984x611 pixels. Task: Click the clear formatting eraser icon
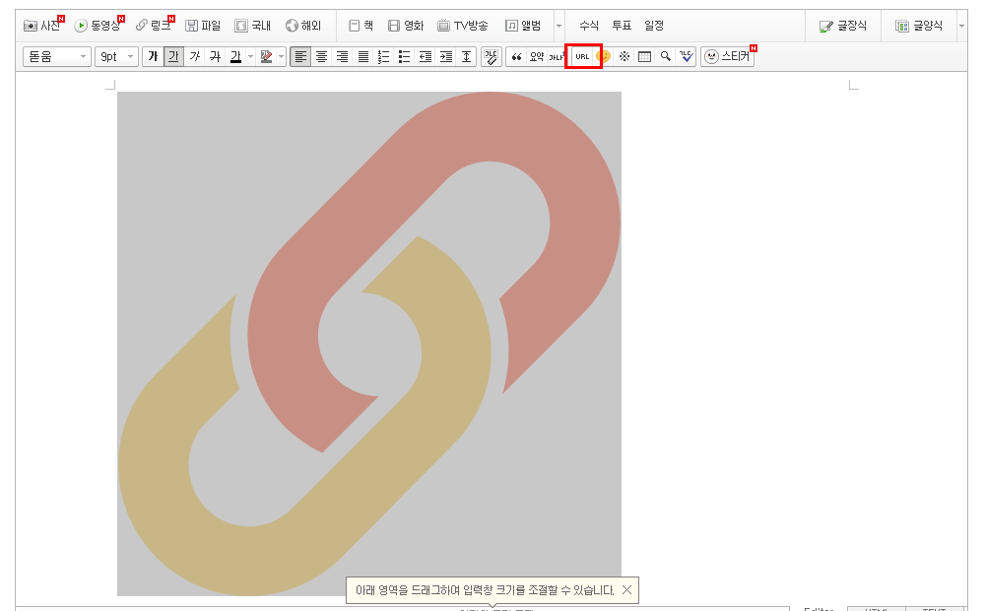pyautogui.click(x=492, y=56)
